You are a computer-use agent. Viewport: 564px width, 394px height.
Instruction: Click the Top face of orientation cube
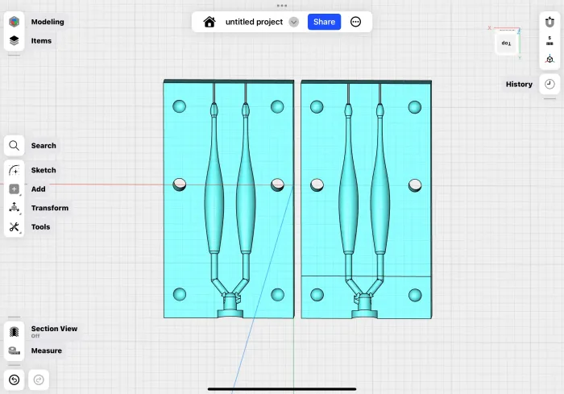coord(507,43)
